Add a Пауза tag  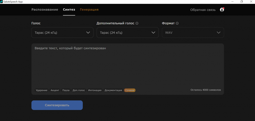tap(66, 90)
